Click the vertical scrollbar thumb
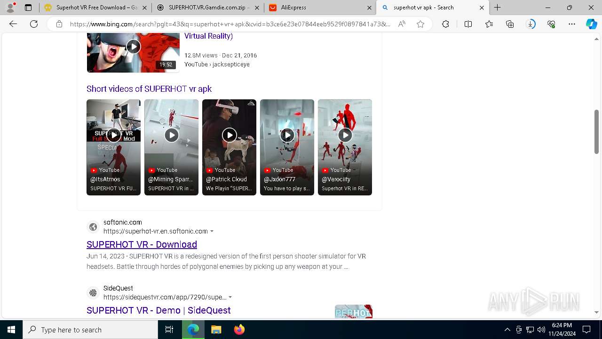Viewport: 602px width, 339px height. click(596, 131)
